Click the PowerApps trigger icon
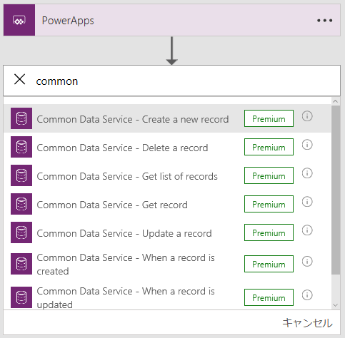Screen dimensions: 345x338 pos(19,20)
